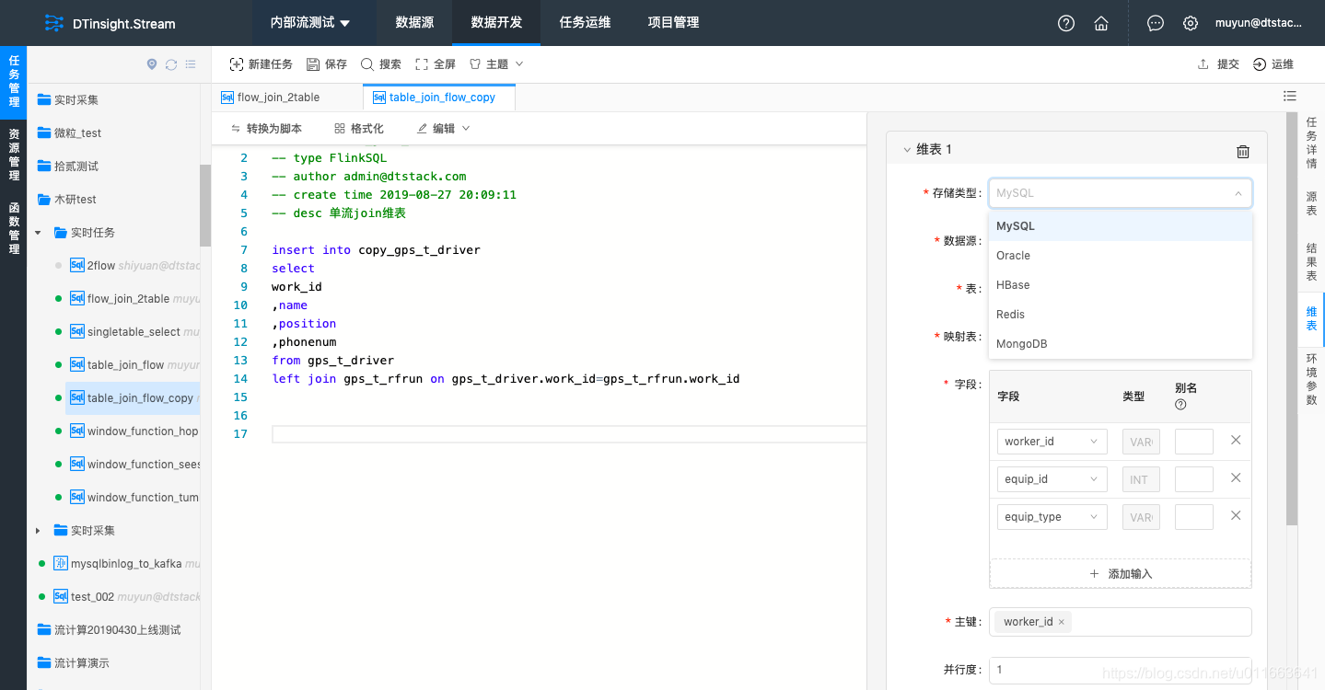1325x690 pixels.
Task: Click the worker_id alias input field
Action: (x=1194, y=442)
